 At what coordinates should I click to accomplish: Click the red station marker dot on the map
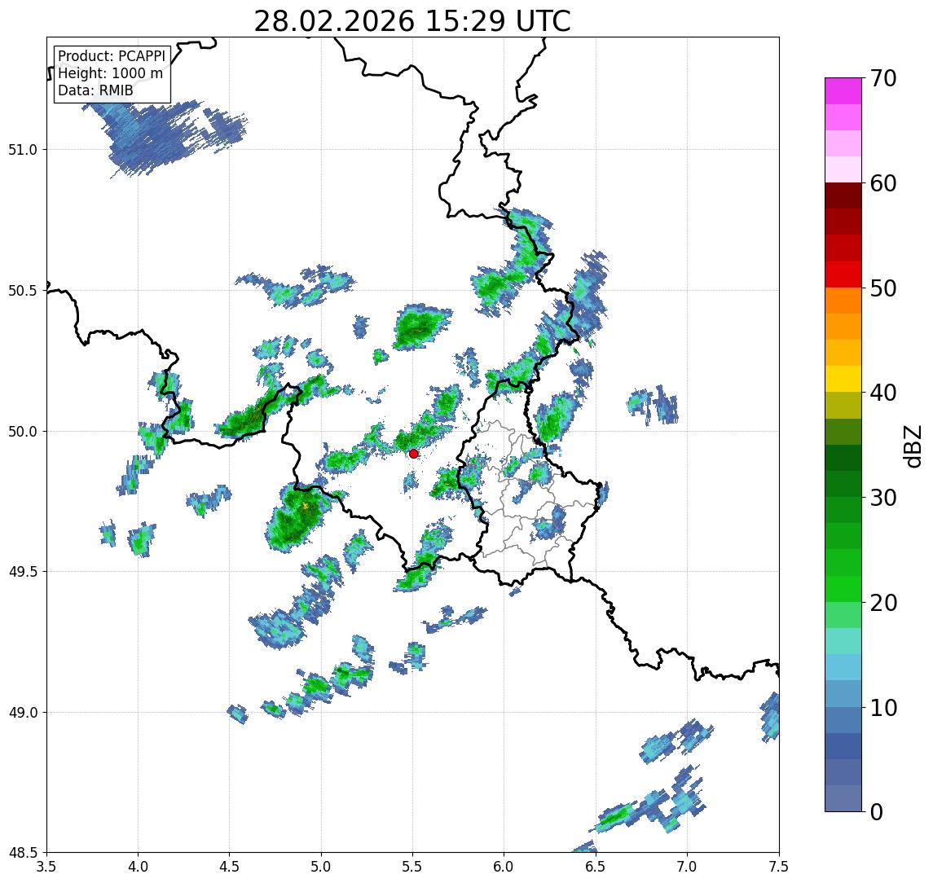[414, 454]
